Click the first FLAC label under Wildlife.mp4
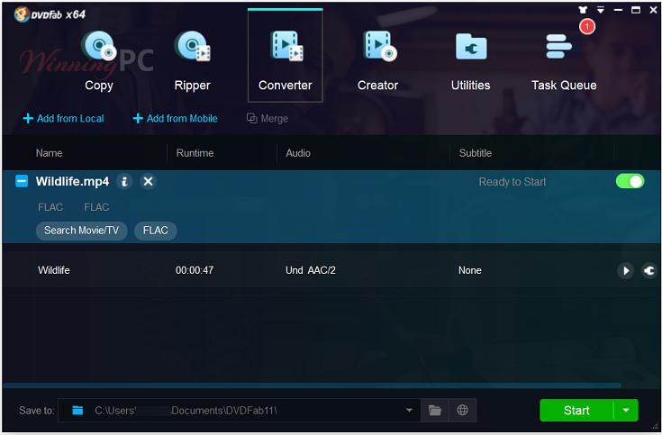Viewport: 662px width, 435px height. [50, 207]
